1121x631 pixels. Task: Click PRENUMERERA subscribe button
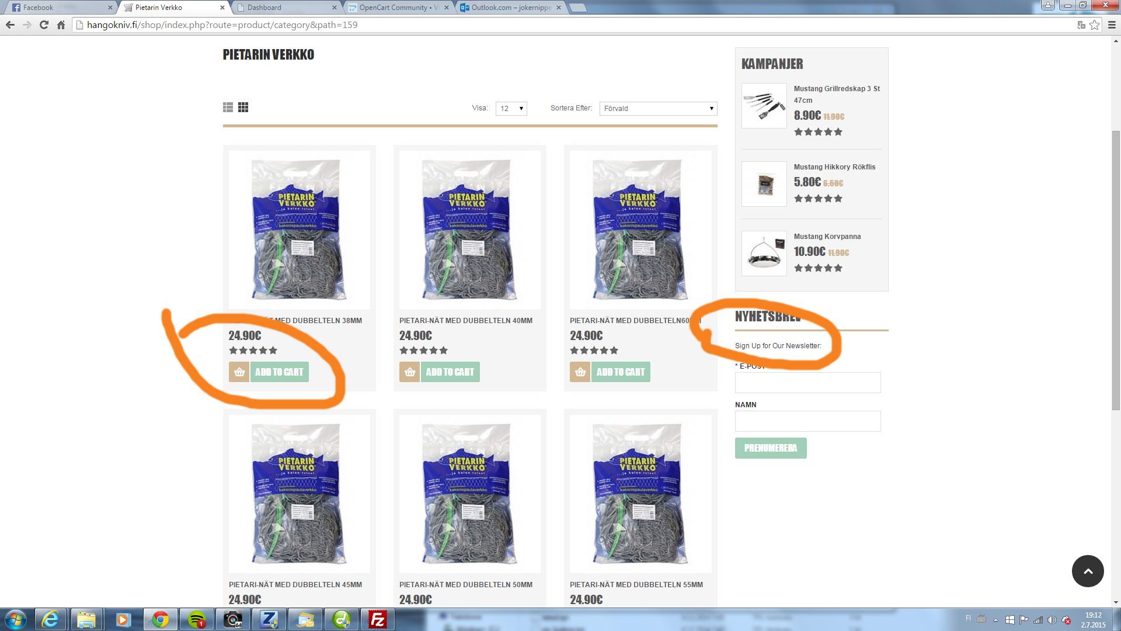click(x=771, y=448)
